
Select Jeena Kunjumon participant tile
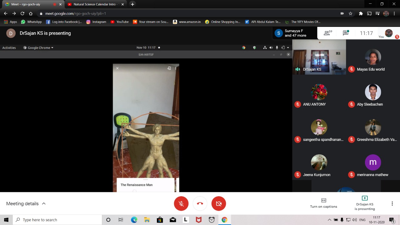[x=319, y=162]
